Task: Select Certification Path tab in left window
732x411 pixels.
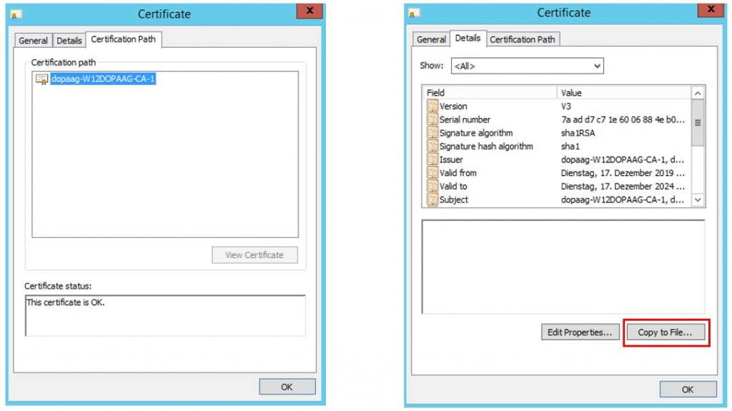Action: (x=123, y=39)
